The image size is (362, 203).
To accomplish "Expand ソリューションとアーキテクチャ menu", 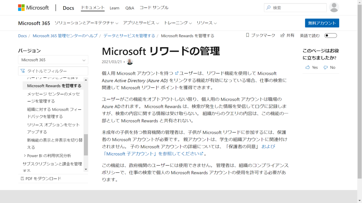I will point(86,23).
